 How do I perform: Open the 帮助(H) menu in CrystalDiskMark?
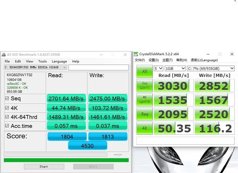181,60
